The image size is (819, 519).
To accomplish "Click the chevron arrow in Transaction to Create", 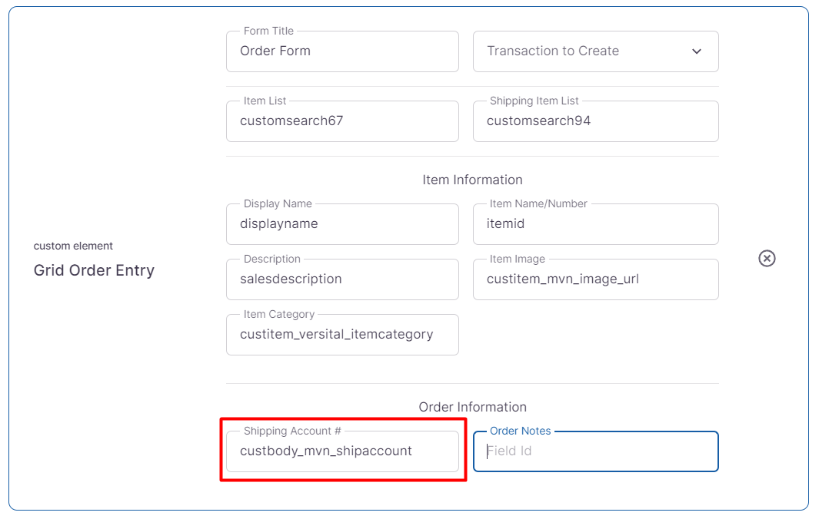I will 697,51.
